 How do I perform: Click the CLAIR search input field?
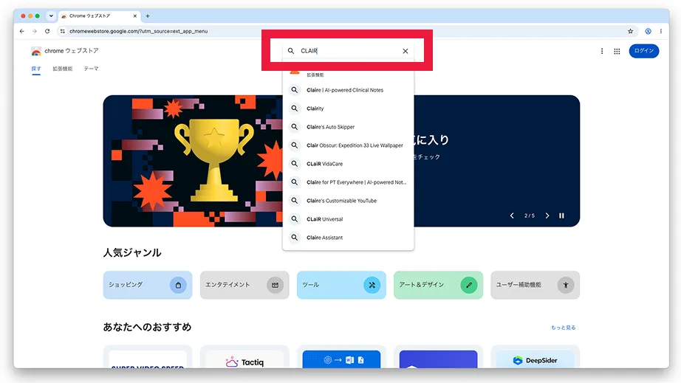[x=349, y=51]
